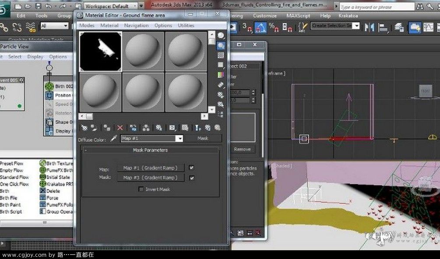Click the Bind to Space Warp icon
The height and width of the screenshot is (259, 440).
point(31,27)
